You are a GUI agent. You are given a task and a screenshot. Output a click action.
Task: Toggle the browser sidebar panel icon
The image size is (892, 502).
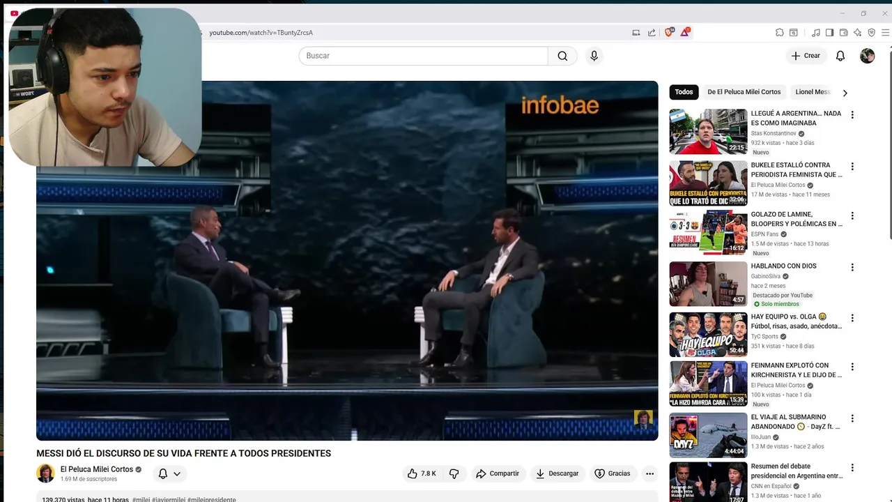coord(829,32)
